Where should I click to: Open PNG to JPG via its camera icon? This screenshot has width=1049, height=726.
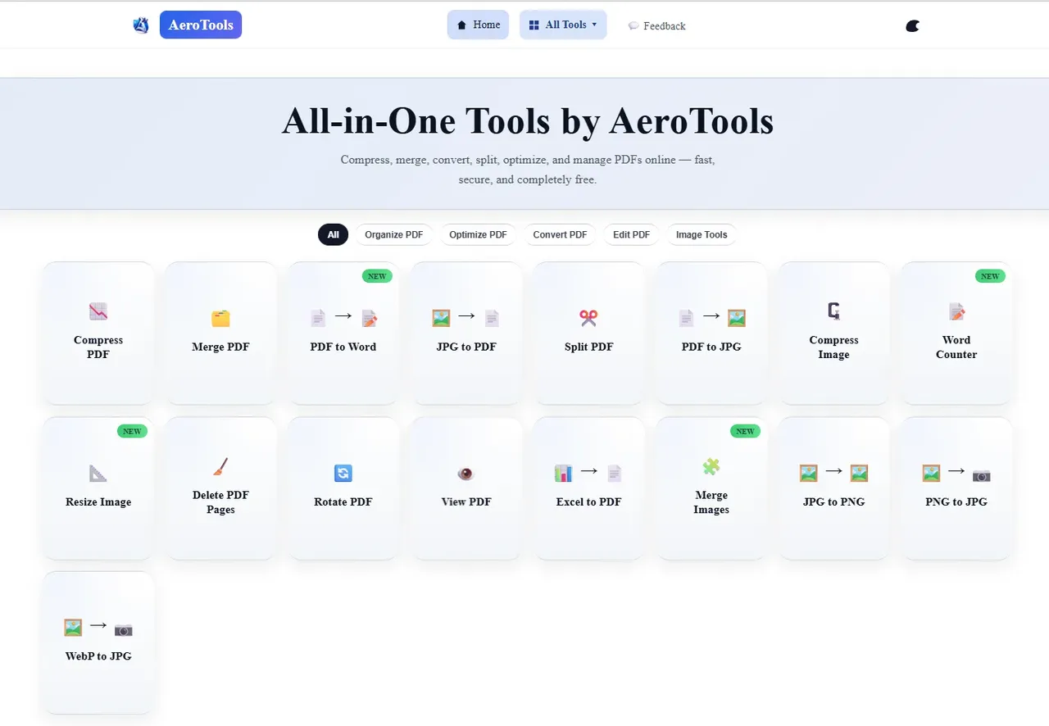pos(982,475)
